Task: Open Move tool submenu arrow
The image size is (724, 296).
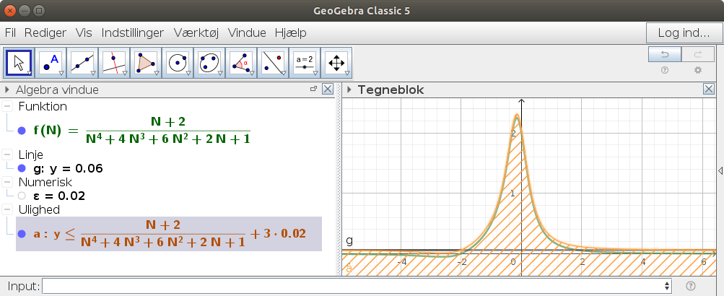Action: pyautogui.click(x=29, y=74)
